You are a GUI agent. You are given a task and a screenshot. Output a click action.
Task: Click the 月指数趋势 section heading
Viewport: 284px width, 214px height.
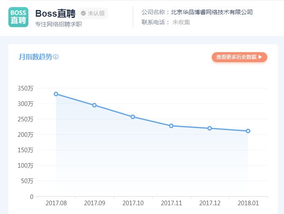tap(35, 57)
